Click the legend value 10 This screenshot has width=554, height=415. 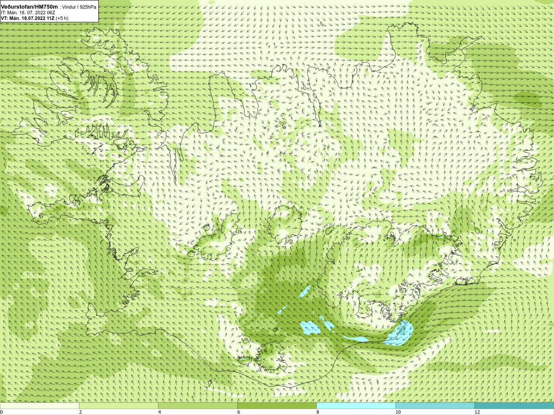point(398,412)
